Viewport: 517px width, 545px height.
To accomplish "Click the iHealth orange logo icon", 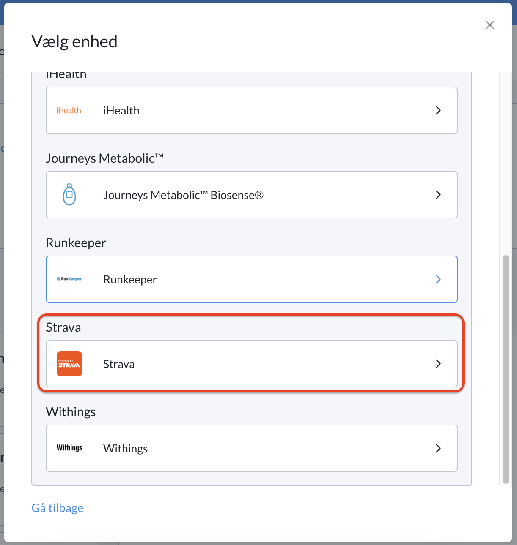I will [69, 110].
